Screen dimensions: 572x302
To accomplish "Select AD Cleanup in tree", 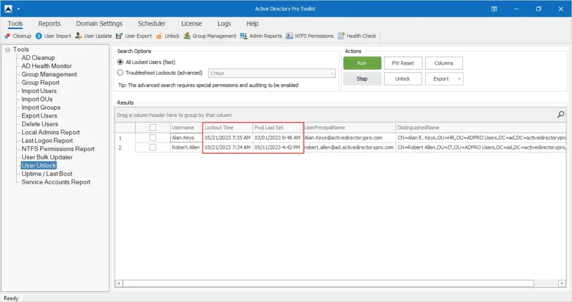I will [x=38, y=58].
